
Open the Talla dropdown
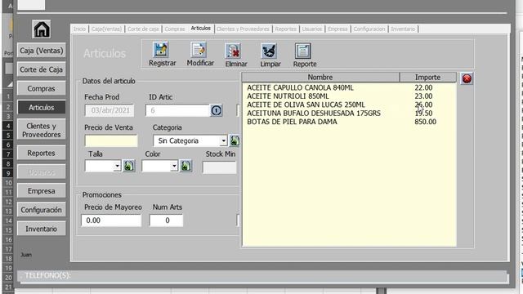[x=117, y=166]
